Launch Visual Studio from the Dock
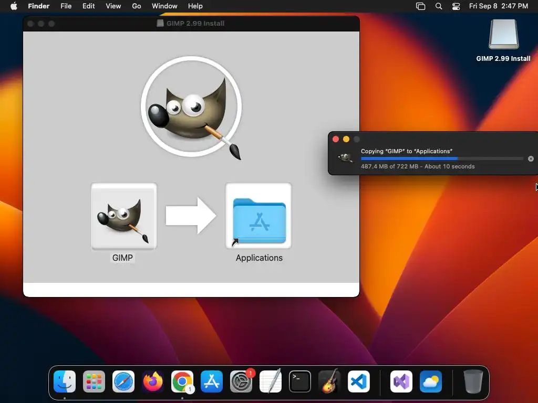Image resolution: width=538 pixels, height=403 pixels. click(x=401, y=381)
